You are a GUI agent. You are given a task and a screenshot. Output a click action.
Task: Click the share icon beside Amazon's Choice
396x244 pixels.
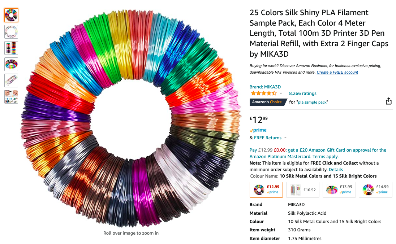(x=388, y=101)
